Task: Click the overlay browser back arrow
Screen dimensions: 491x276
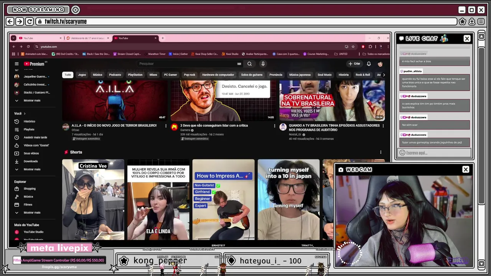Action: pyautogui.click(x=10, y=21)
